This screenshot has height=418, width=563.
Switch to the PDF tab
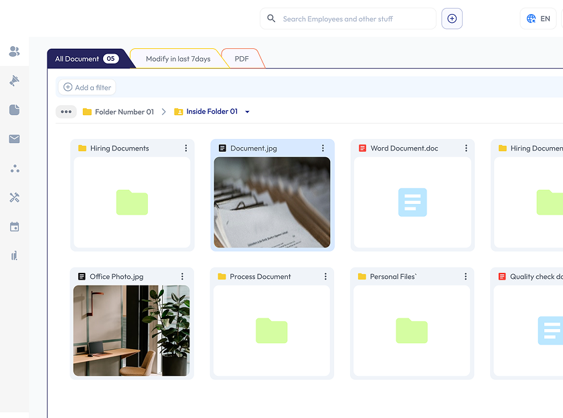[x=242, y=58]
